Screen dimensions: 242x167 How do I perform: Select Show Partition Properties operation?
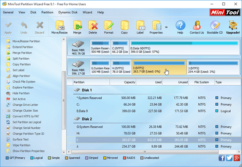coord(29,151)
